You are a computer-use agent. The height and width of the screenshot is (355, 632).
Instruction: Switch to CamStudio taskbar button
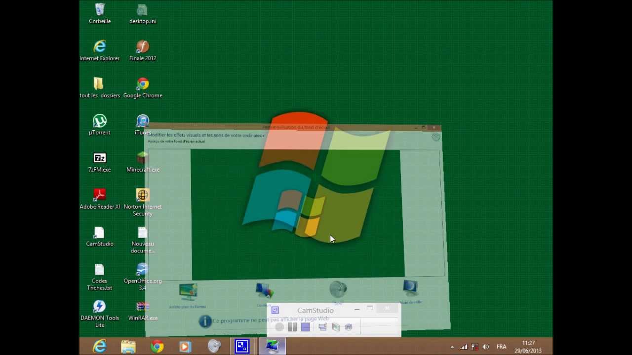coord(242,346)
